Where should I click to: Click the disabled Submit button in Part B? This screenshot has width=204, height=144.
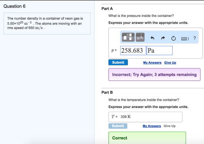pos(118,126)
